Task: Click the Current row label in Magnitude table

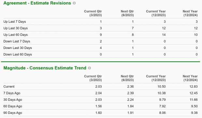Action: 9,87
